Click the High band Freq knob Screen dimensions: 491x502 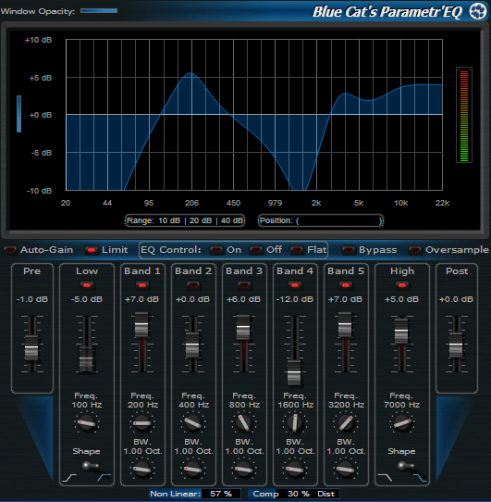[x=402, y=423]
